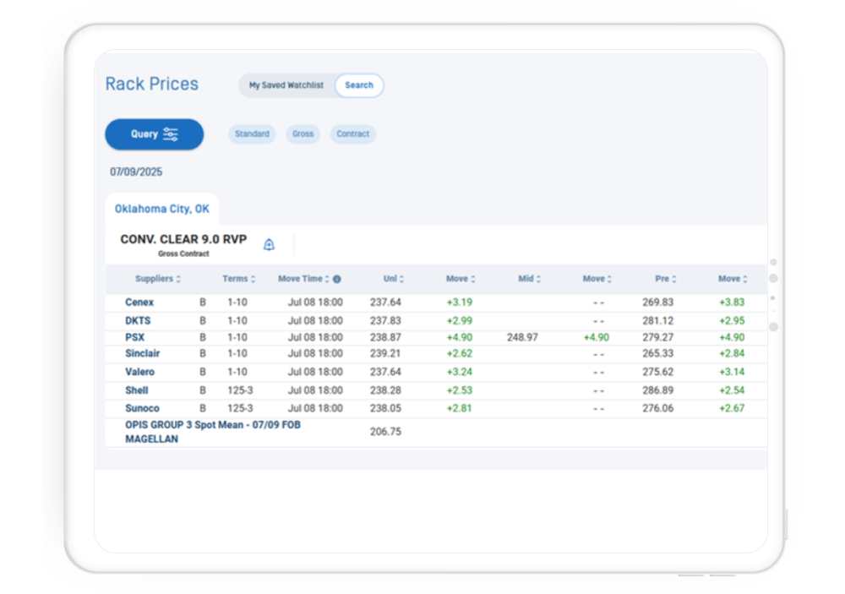Enable the Gross filter chip
This screenshot has height=594, width=845.
point(303,134)
